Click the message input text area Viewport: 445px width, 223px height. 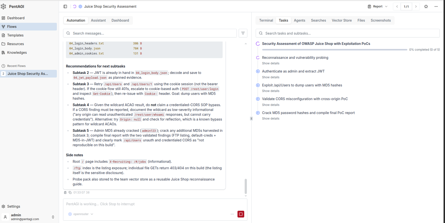[x=155, y=204]
